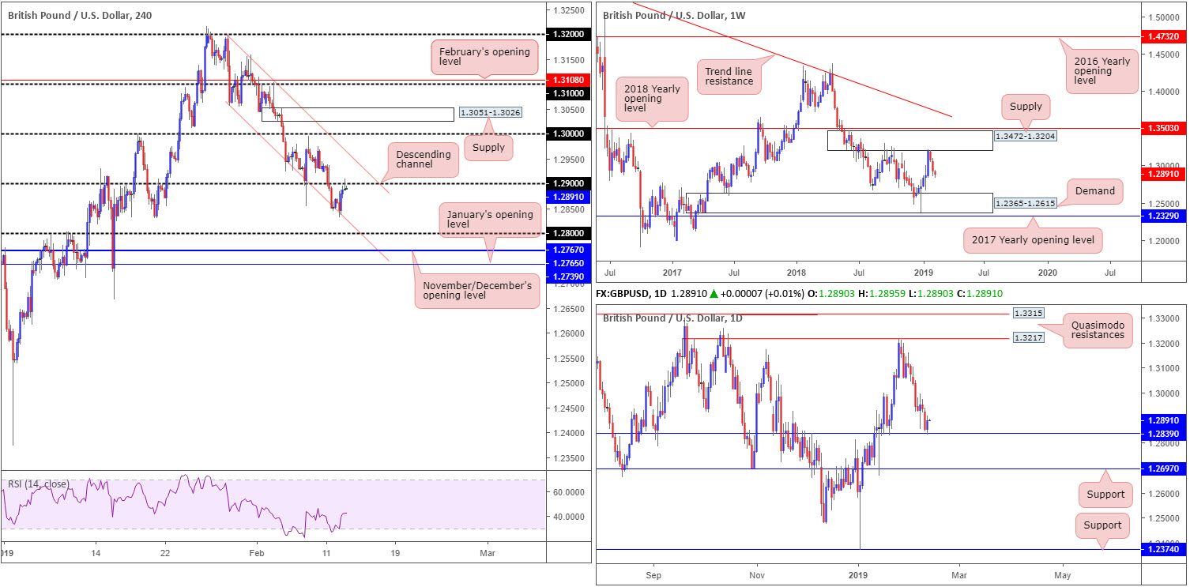This screenshot has height=587, width=1190.
Task: Select the 1.23290 price label
Action: pos(1165,215)
